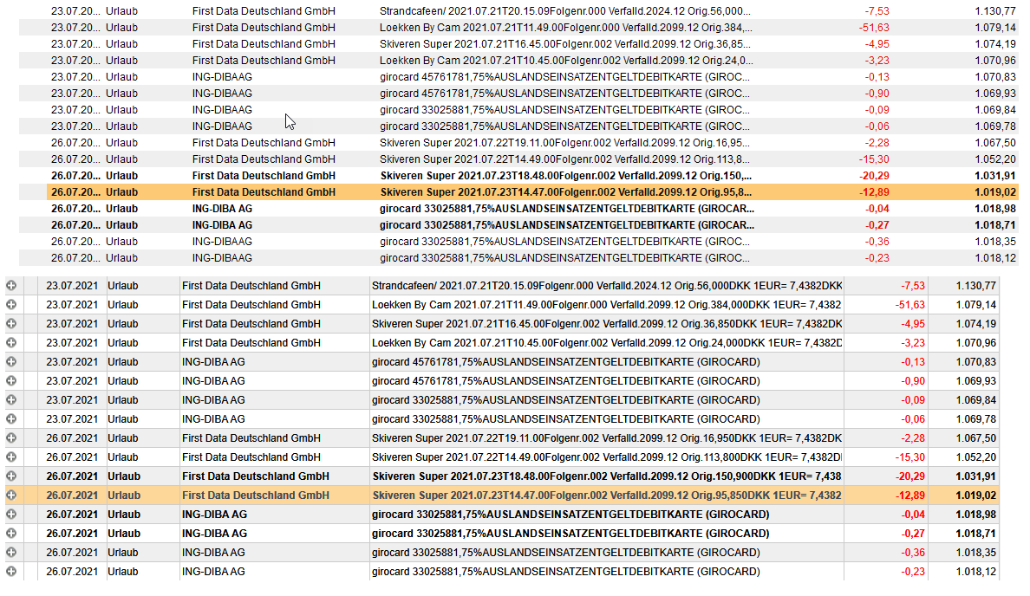The image size is (1030, 596).
Task: Click the Loekken description ending 'Orig.24,0...'
Action: coord(566,61)
